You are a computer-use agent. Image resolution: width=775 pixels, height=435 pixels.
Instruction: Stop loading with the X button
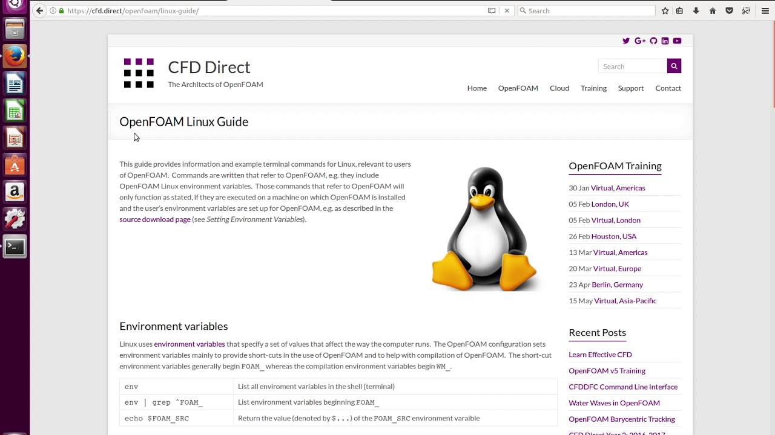tap(507, 11)
